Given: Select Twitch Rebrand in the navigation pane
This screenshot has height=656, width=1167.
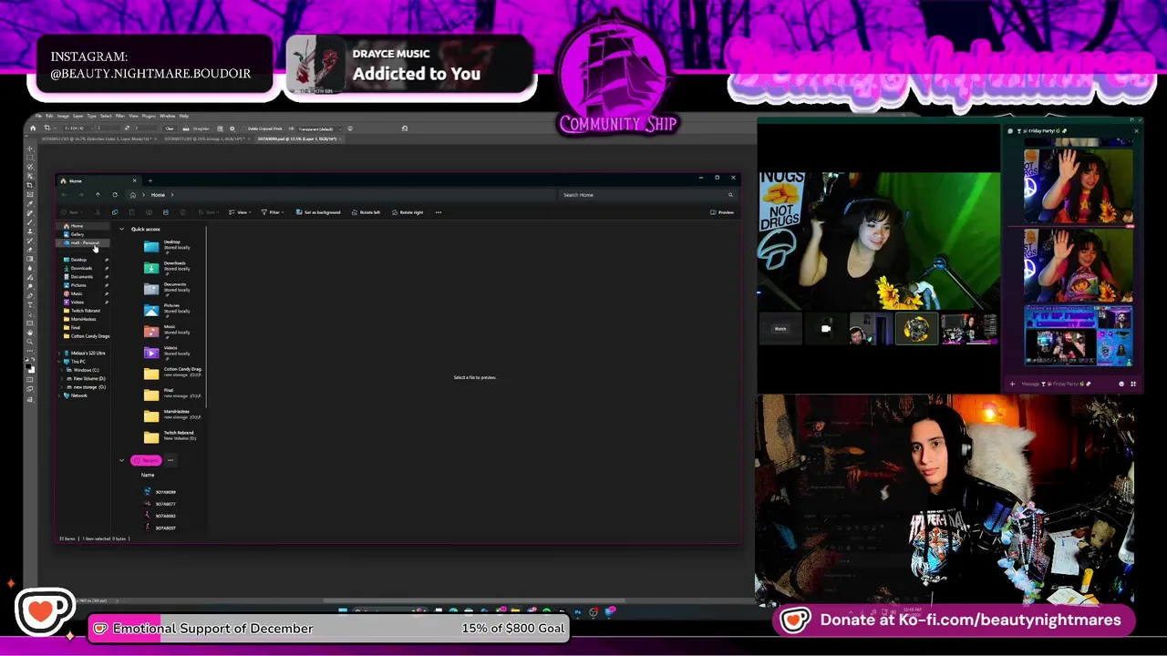Looking at the screenshot, I should [x=85, y=311].
